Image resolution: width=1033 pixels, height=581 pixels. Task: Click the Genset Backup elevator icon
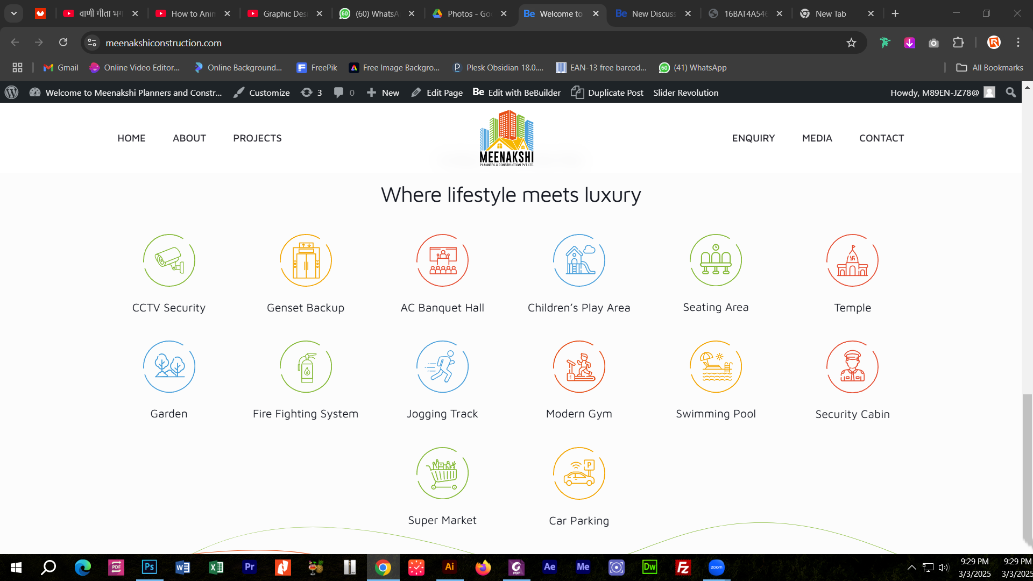(306, 260)
